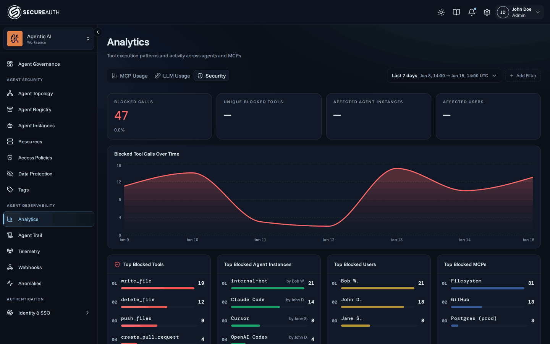Go to Agent Topology page
The image size is (550, 344).
click(49, 93)
